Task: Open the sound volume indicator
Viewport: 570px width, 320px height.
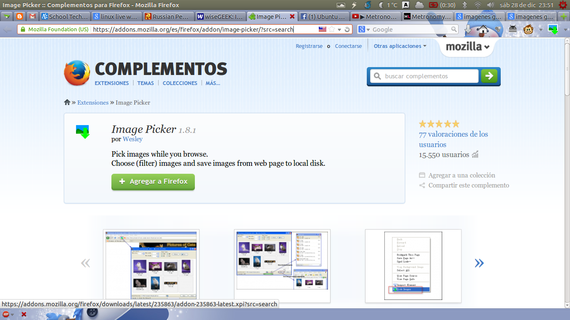Action: tap(490, 5)
